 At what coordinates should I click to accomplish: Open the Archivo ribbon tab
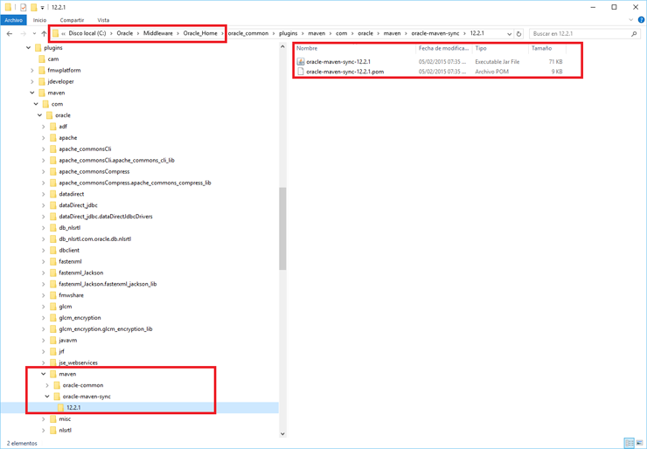(14, 20)
